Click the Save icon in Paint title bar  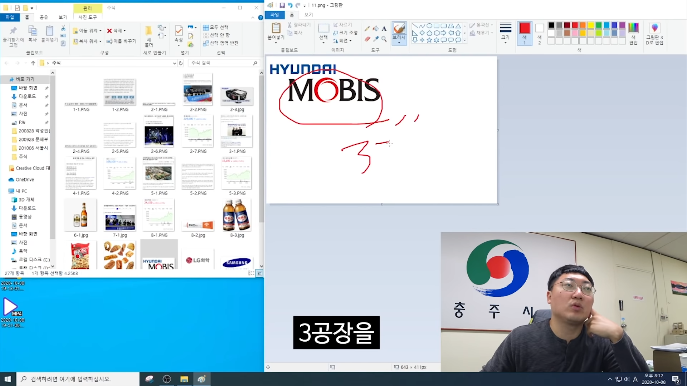coord(282,5)
